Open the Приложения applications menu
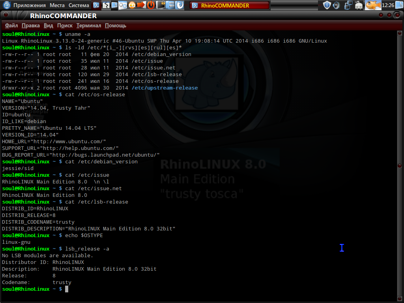404x303 pixels. [x=29, y=5]
